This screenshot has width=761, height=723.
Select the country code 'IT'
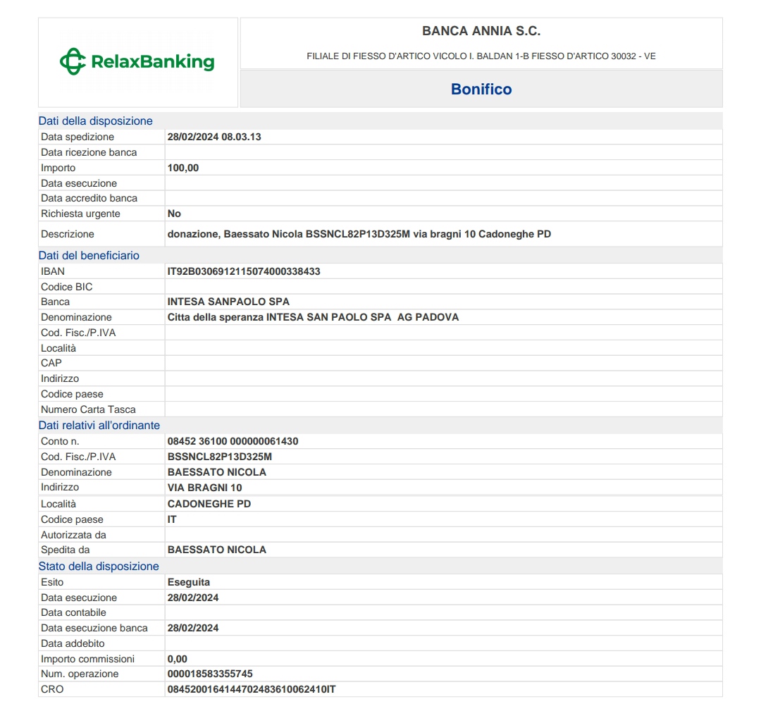click(x=172, y=519)
